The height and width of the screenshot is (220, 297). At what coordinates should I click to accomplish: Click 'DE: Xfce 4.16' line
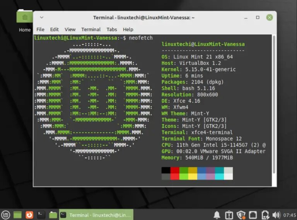(x=181, y=101)
